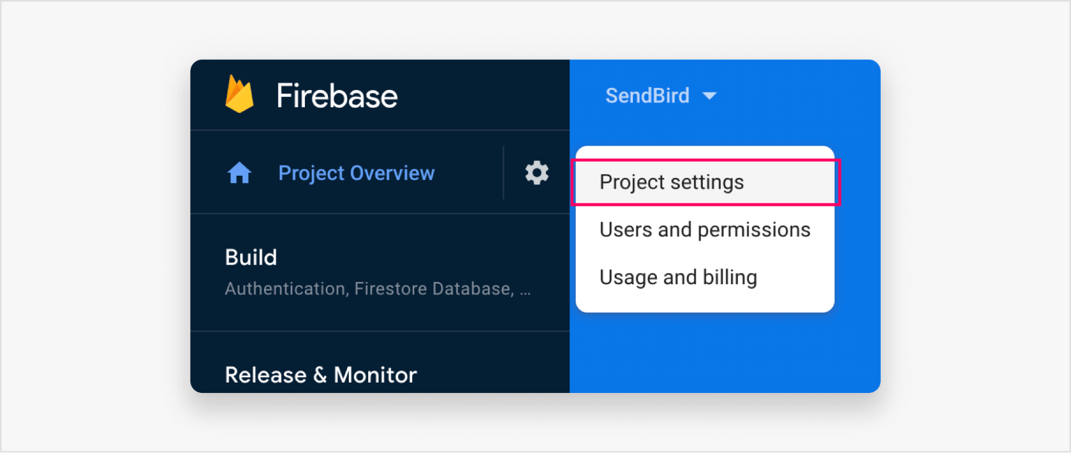Image resolution: width=1071 pixels, height=453 pixels.
Task: Open the settings gear icon
Action: pyautogui.click(x=536, y=173)
